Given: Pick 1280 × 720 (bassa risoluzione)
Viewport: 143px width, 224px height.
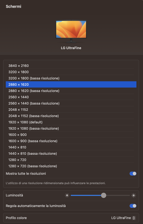Looking at the screenshot, I should coord(71,166).
